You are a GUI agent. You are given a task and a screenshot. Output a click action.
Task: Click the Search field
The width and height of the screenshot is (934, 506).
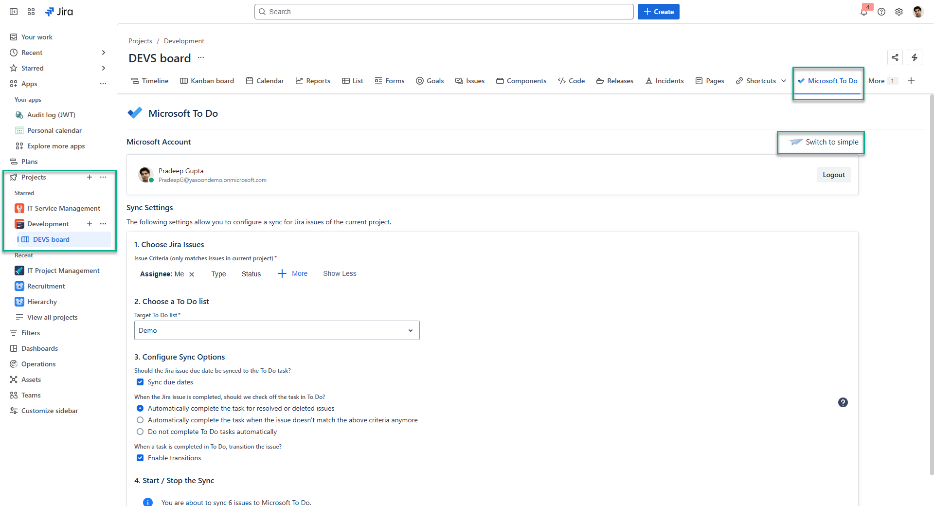coord(444,12)
